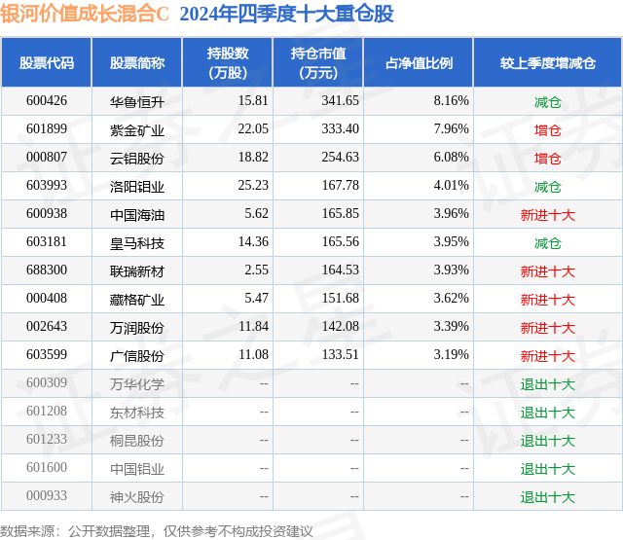Click 新进十大 in 万润股份 row
Image resolution: width=623 pixels, height=540 pixels.
(x=548, y=328)
